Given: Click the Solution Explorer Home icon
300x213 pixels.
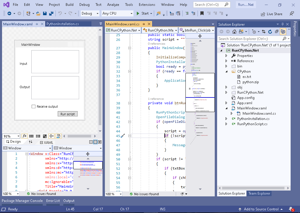Looking at the screenshot, I should click(x=234, y=32).
